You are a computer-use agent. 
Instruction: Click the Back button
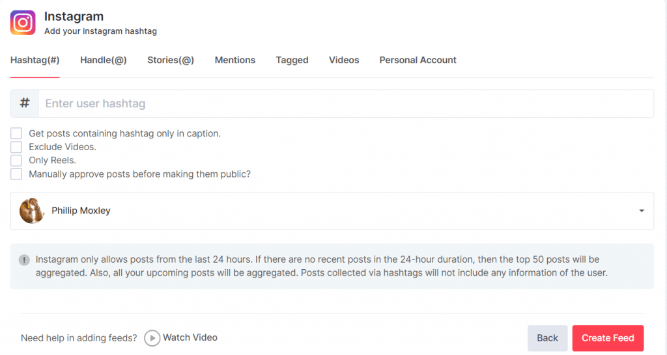547,338
